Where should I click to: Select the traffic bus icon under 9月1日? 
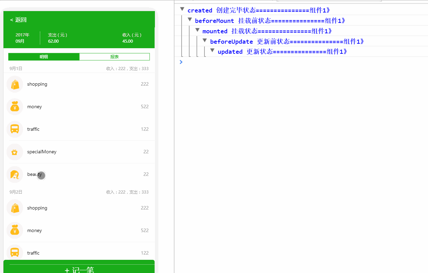[15, 129]
